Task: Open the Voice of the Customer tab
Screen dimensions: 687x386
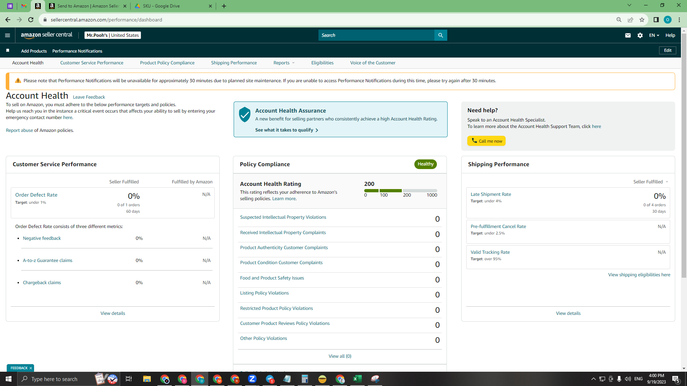Action: [x=372, y=63]
